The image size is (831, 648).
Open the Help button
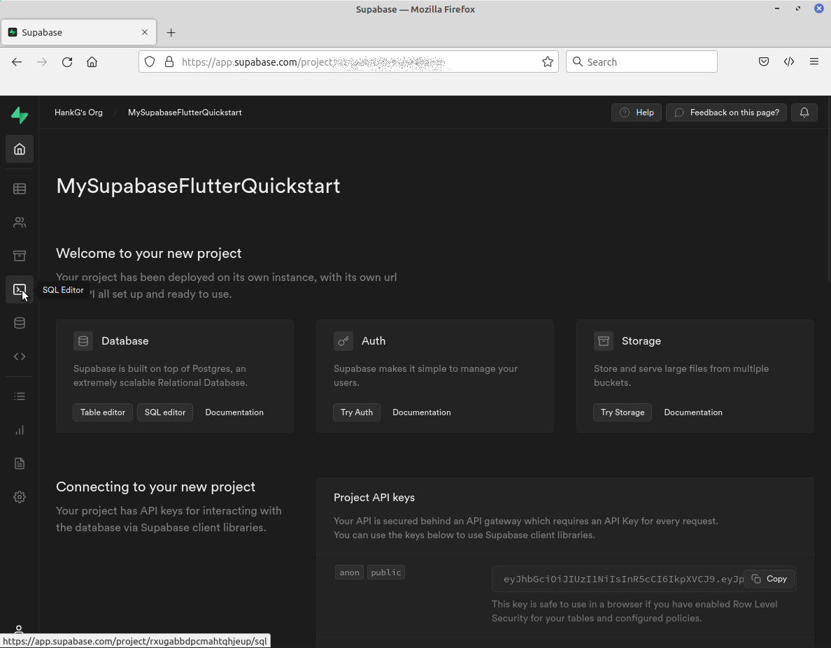(x=637, y=113)
